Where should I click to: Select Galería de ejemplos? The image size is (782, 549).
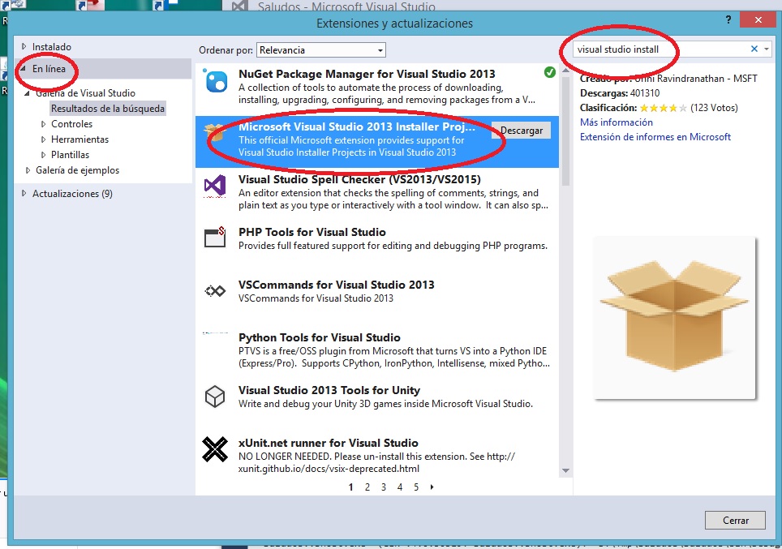tap(77, 170)
